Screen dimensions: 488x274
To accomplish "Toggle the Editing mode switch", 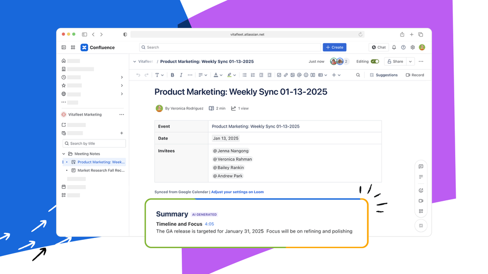I will coord(375,61).
